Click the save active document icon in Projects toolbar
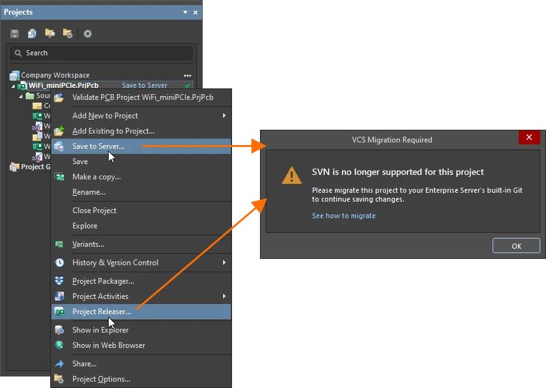 coord(15,34)
